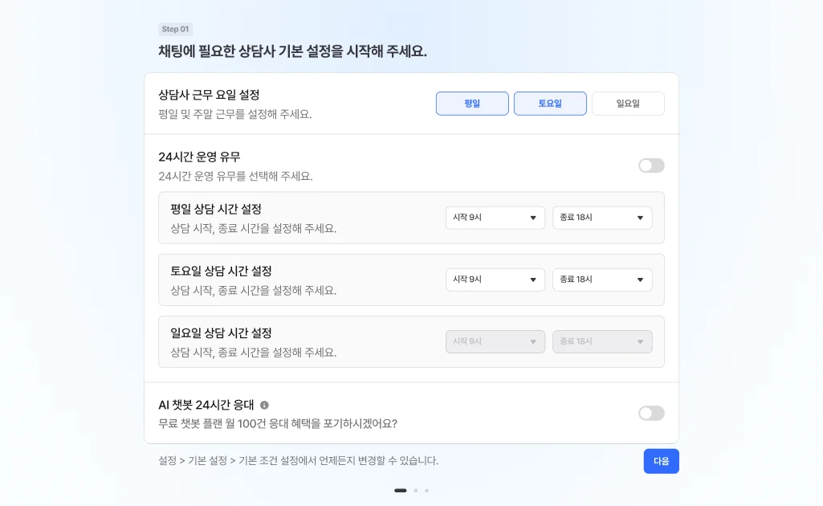Click the Step 01 badge
This screenshot has width=823, height=506.
tap(175, 29)
